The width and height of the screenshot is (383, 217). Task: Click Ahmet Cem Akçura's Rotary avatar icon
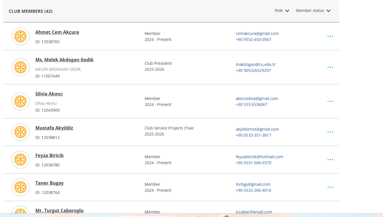(x=20, y=36)
